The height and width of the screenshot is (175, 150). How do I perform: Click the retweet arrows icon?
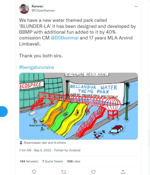[x=64, y=172]
